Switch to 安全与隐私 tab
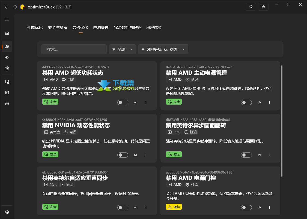The height and width of the screenshot is (219, 307). click(x=58, y=28)
